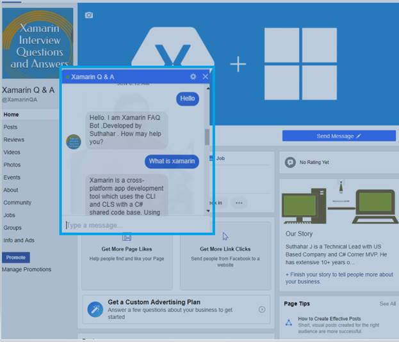Viewport: 399px width, 342px height.
Task: Click the What is xamarin chat bubble
Action: (x=172, y=161)
